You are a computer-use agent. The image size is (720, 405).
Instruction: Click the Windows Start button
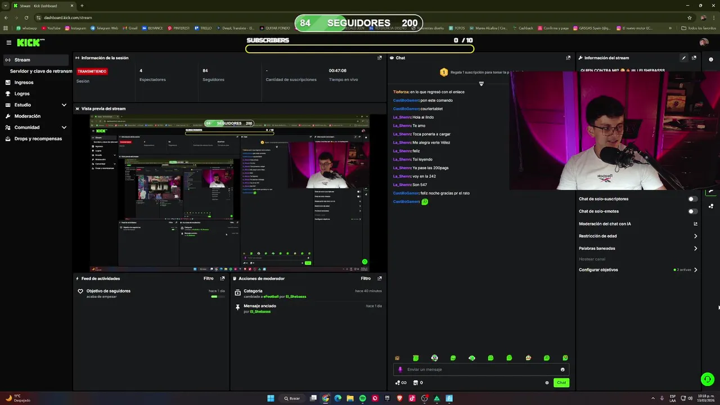pyautogui.click(x=271, y=398)
